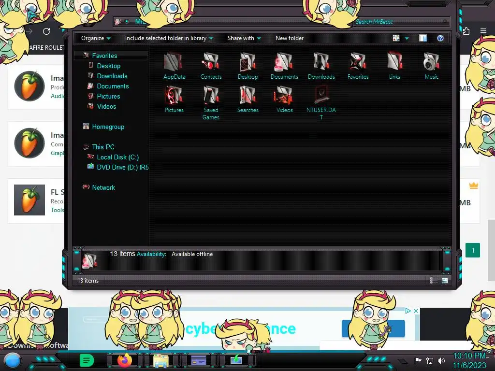
Task: Open the Share with dropdown
Action: tap(244, 38)
